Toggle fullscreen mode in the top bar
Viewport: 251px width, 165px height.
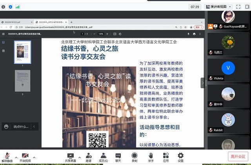[238, 7]
